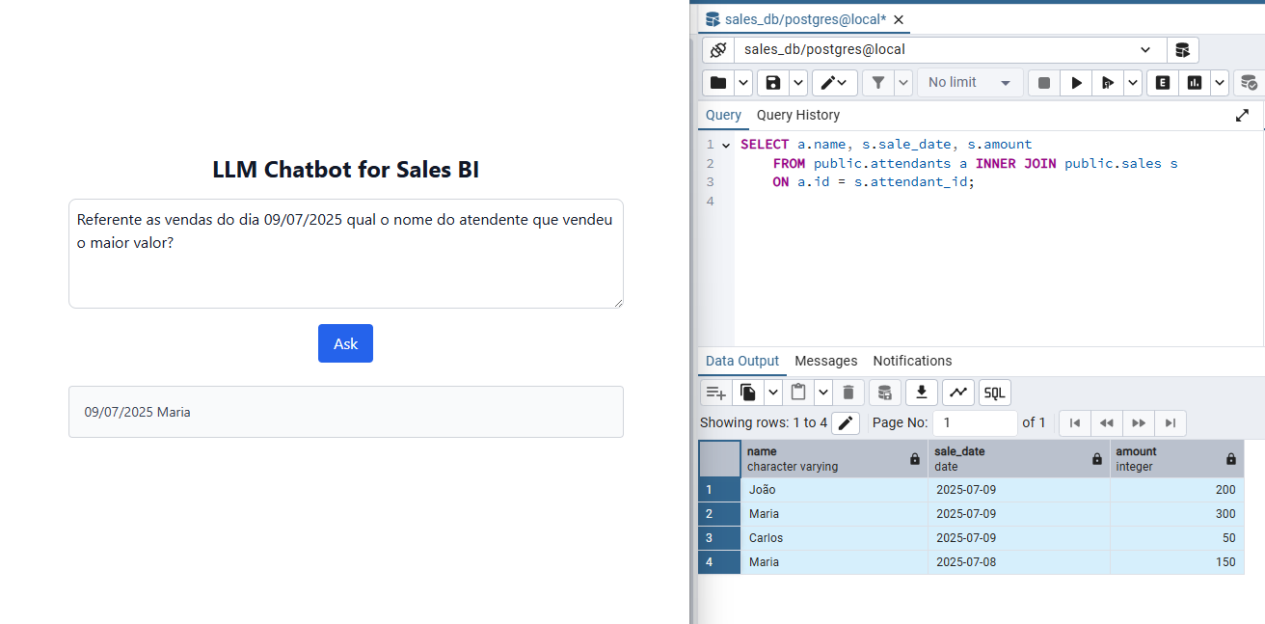Click the '2025-07-08' date cell
The width and height of the screenshot is (1265, 624).
click(1019, 562)
